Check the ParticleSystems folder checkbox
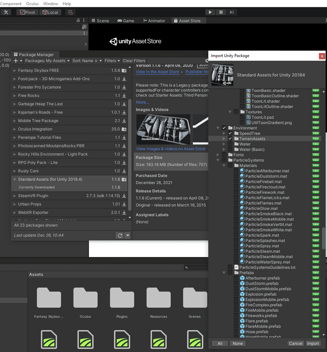Viewport: 327px width, 352px height. tap(224, 160)
